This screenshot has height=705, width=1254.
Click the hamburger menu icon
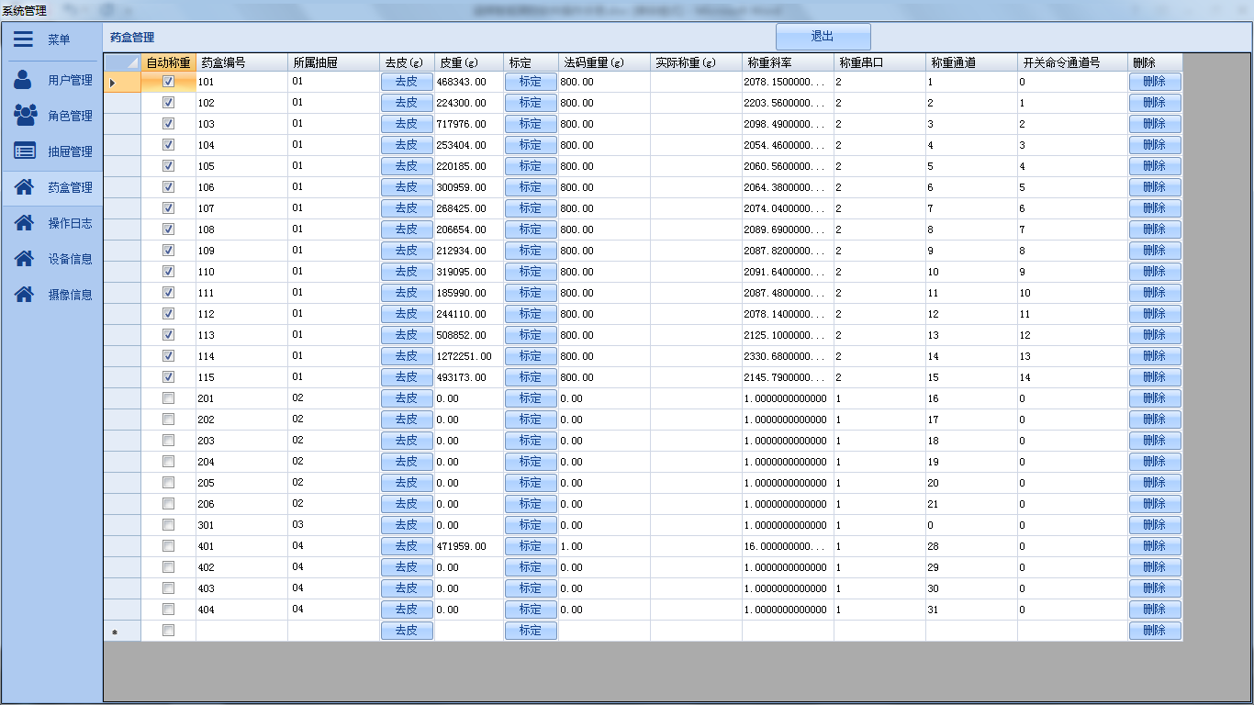(24, 39)
